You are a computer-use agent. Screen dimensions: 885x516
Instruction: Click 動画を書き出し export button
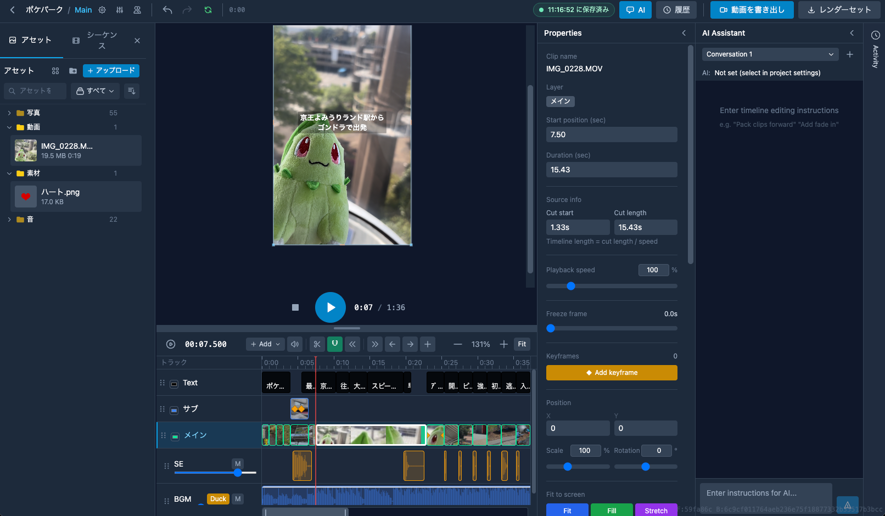click(x=752, y=10)
